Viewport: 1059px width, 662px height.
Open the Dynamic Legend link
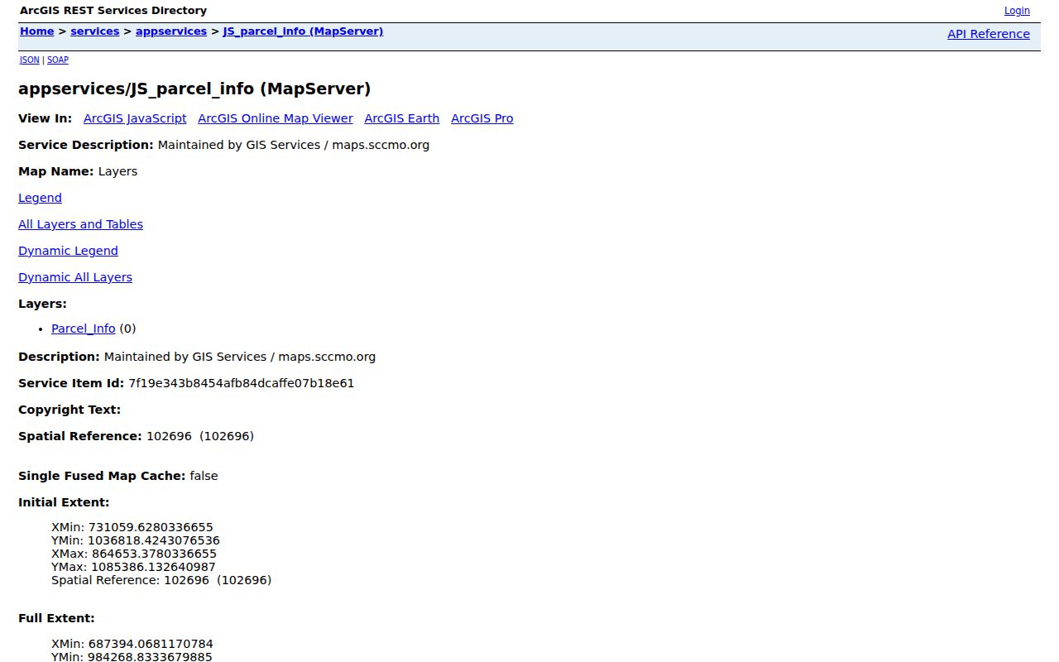pos(68,251)
